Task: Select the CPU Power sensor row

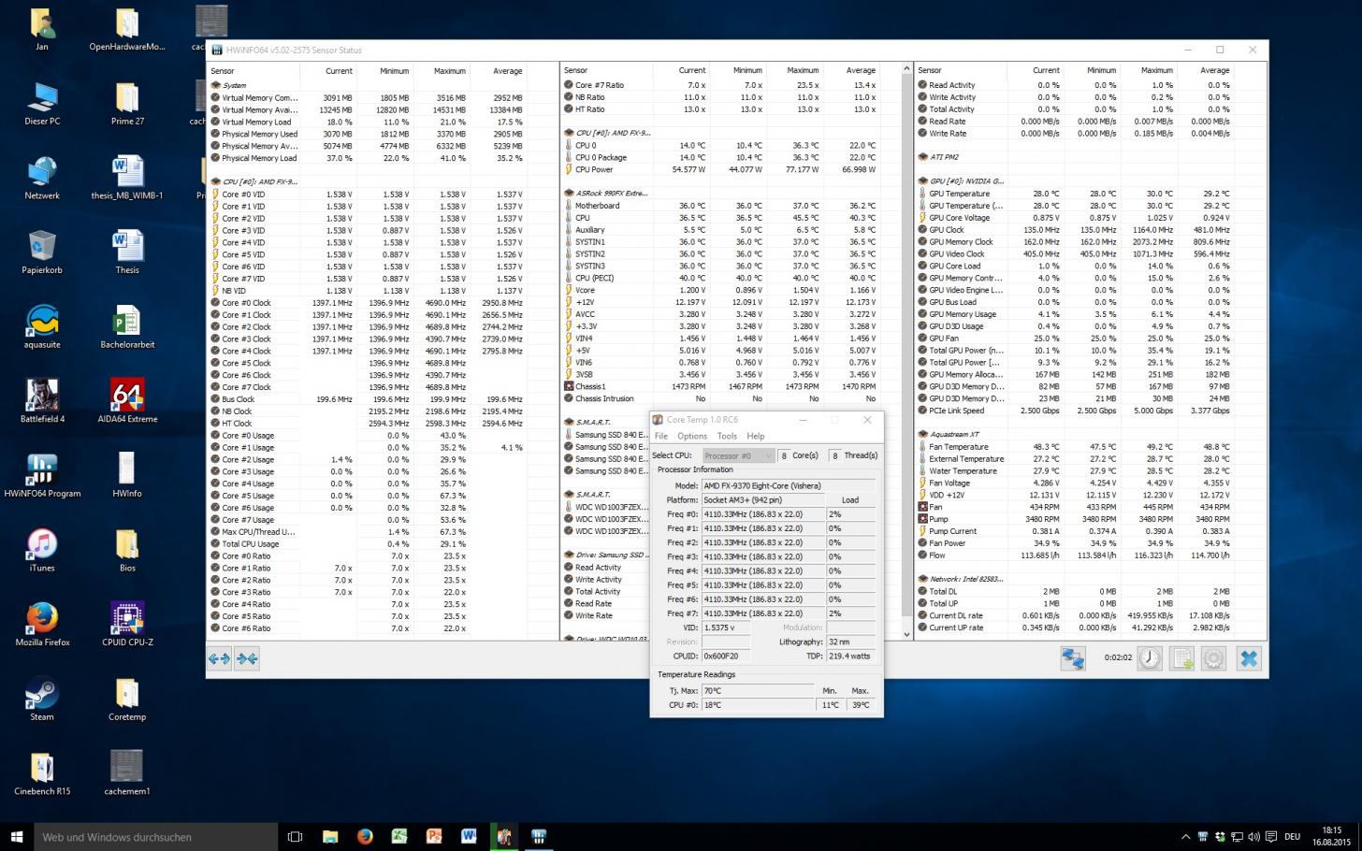Action: [x=595, y=169]
